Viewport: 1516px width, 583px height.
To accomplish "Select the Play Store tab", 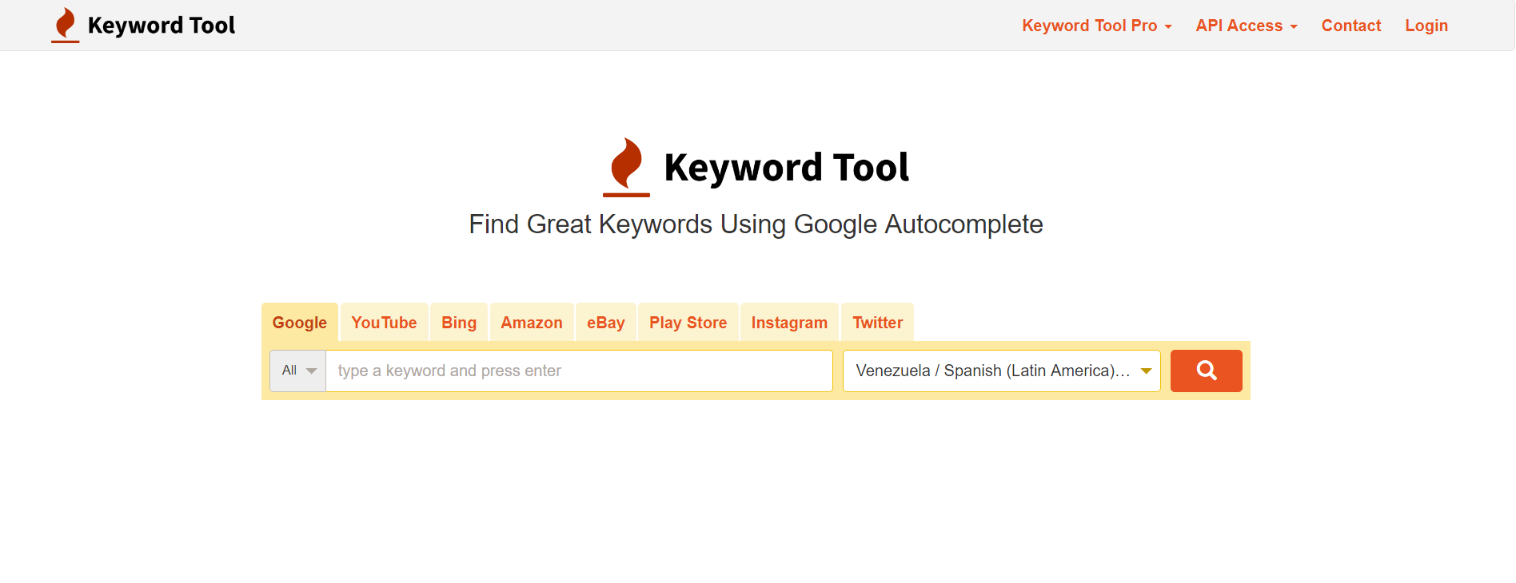I will pos(688,323).
